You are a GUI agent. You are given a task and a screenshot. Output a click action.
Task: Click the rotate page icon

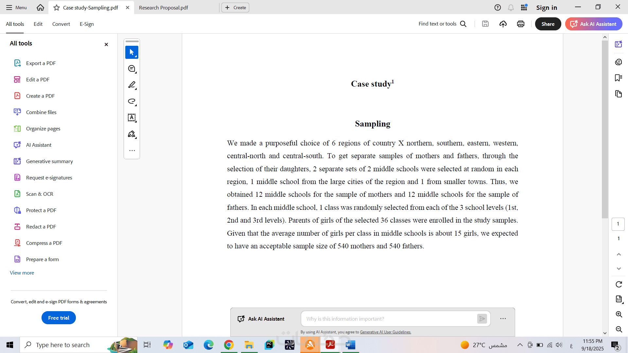click(x=619, y=284)
